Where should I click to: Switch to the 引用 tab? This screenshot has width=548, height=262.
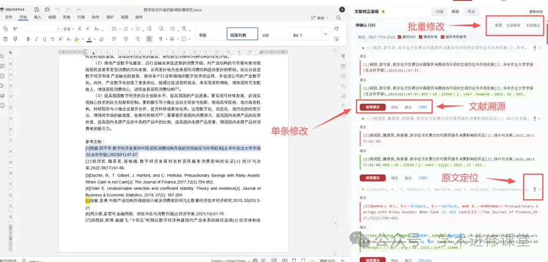click(81, 17)
